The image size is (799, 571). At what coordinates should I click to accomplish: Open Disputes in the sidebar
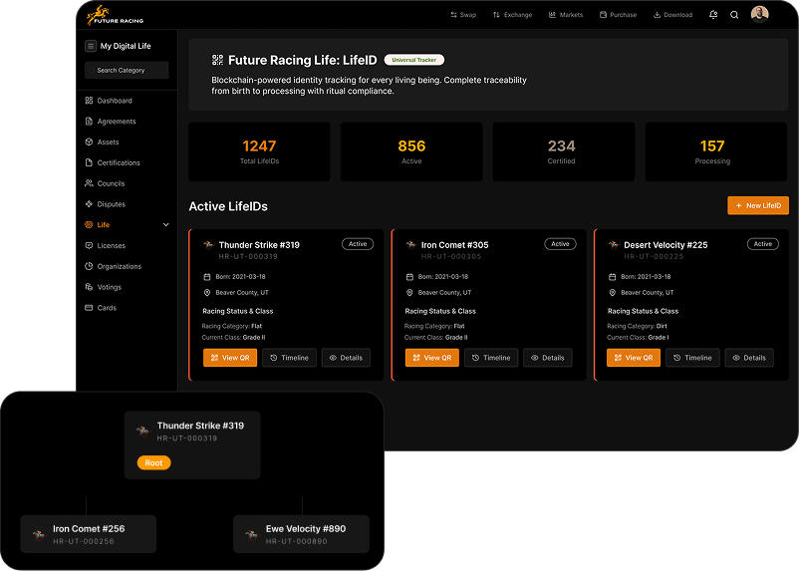pos(111,204)
